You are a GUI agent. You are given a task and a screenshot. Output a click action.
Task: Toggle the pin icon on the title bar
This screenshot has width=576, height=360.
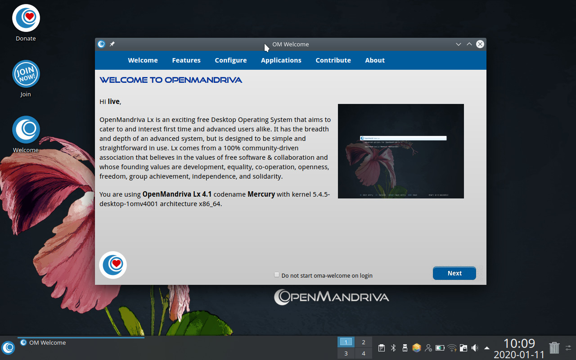[x=112, y=44]
